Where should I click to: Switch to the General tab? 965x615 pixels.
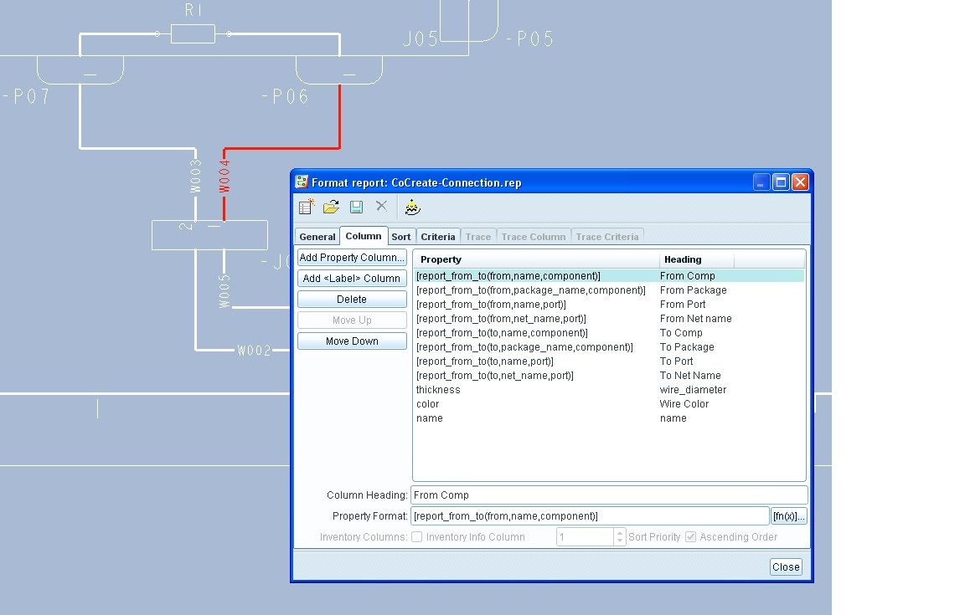pos(317,237)
